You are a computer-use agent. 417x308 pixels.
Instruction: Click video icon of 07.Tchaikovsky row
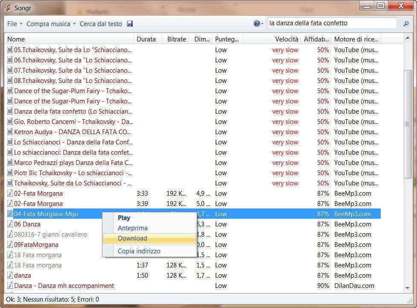coord(10,70)
